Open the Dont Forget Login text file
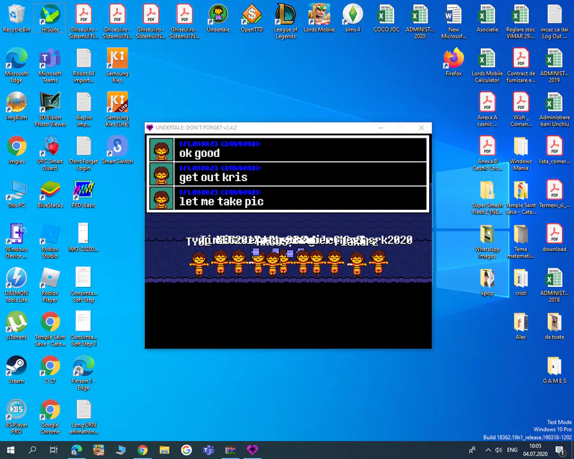Viewport: 574px width, 459px height. point(84,153)
